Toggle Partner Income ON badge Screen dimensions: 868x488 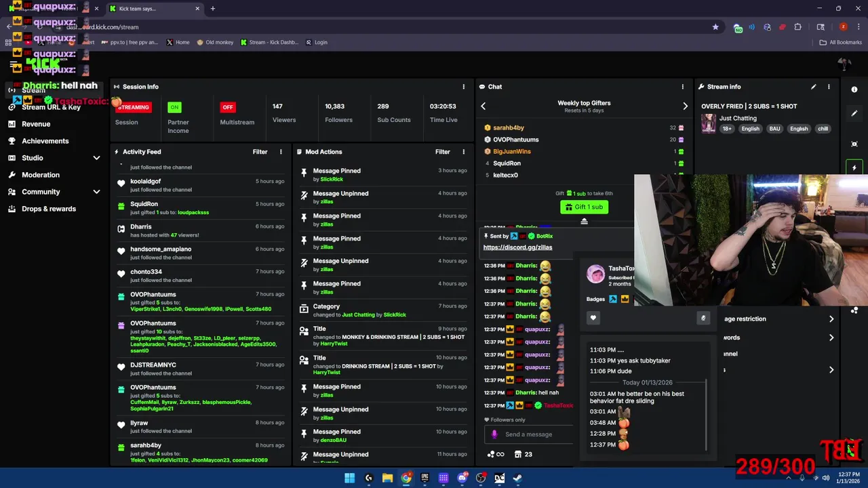[x=174, y=107]
